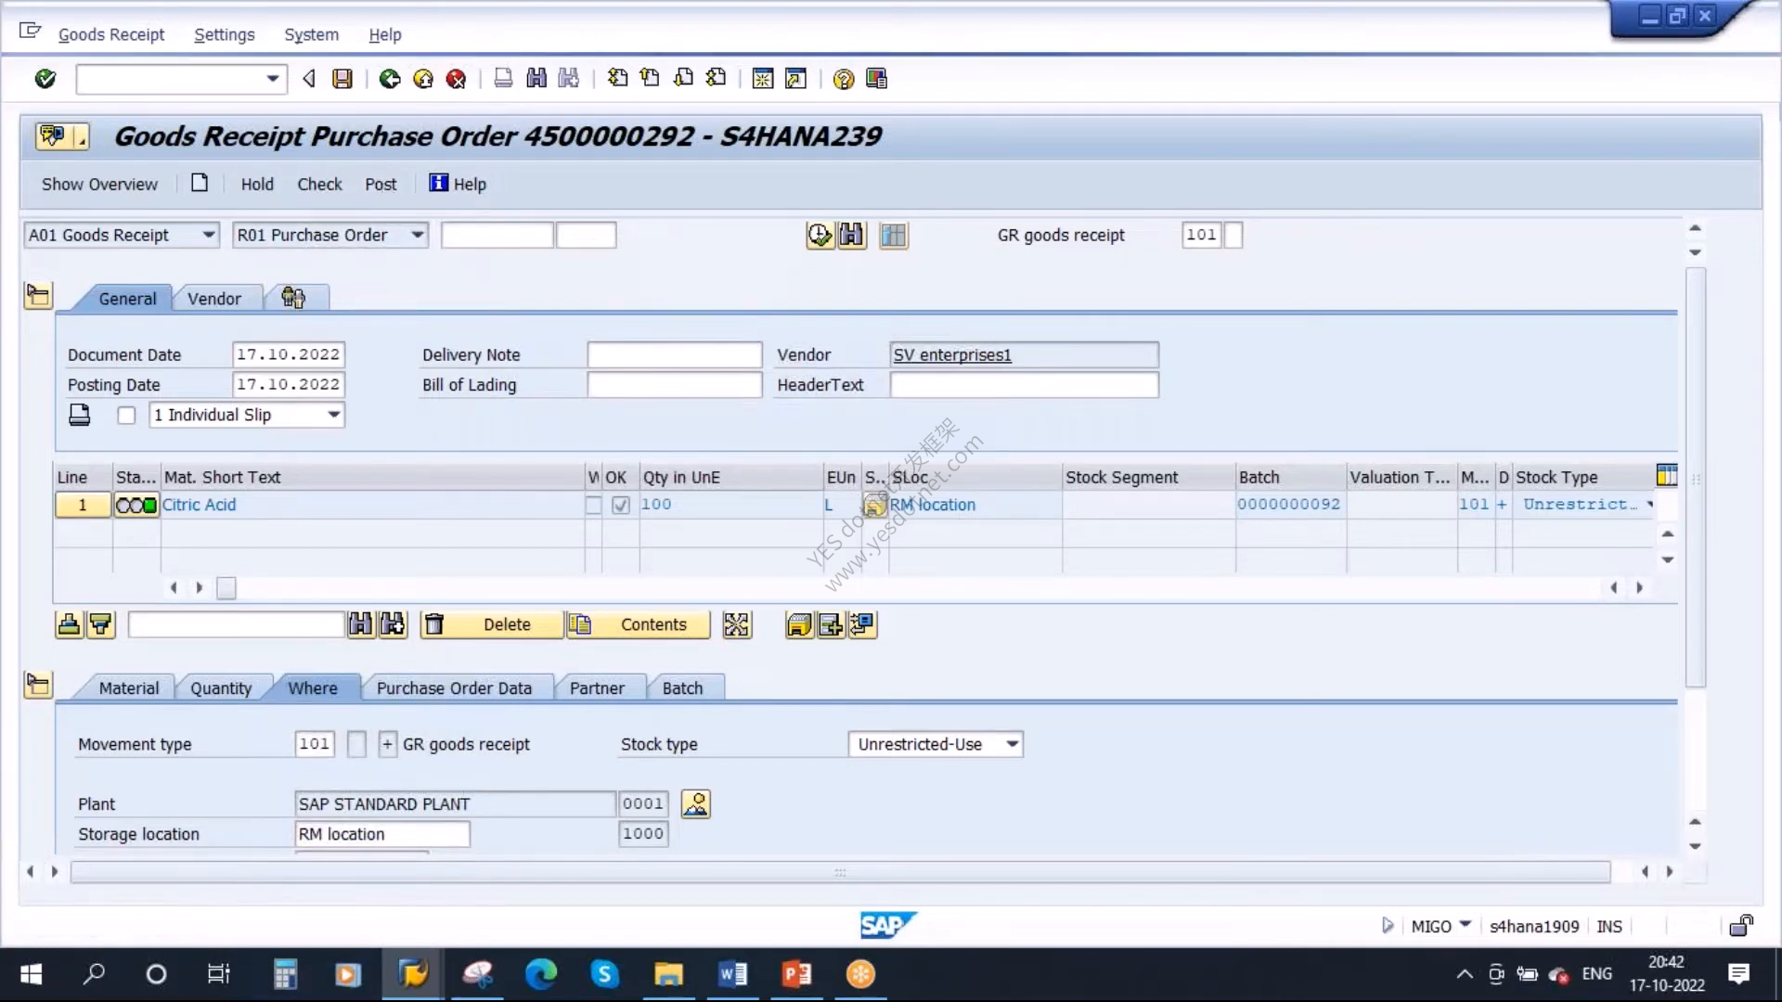Screen dimensions: 1782x1002
Task: Open Microsoft Word from the taskbar
Action: pyautogui.click(x=732, y=973)
